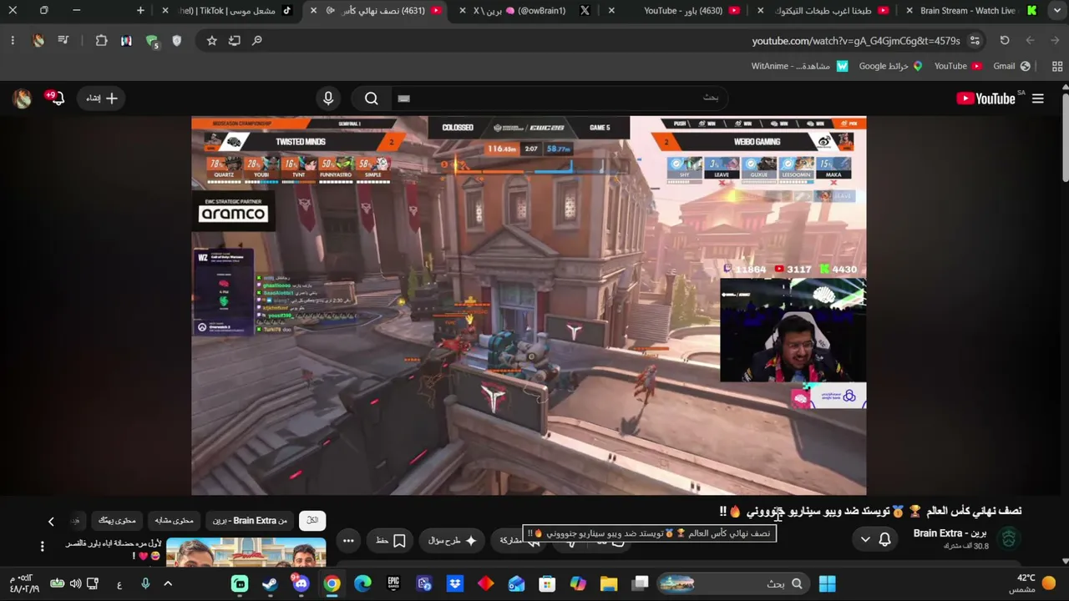Expand the subscription bell notification options
Viewport: 1069px width, 601px height.
pos(875,540)
